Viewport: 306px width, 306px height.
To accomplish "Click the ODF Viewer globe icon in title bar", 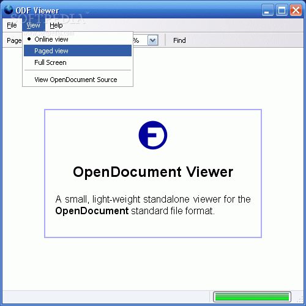I will click(x=9, y=10).
